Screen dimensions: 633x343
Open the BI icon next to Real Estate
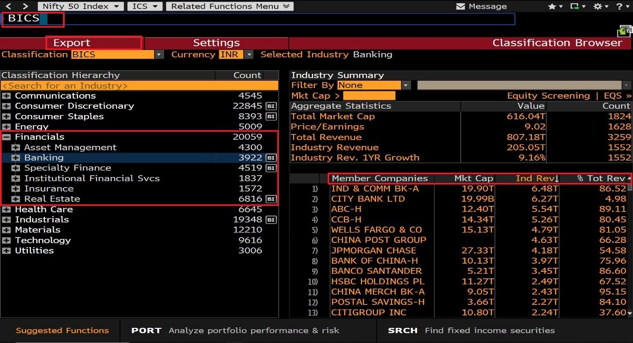point(271,199)
